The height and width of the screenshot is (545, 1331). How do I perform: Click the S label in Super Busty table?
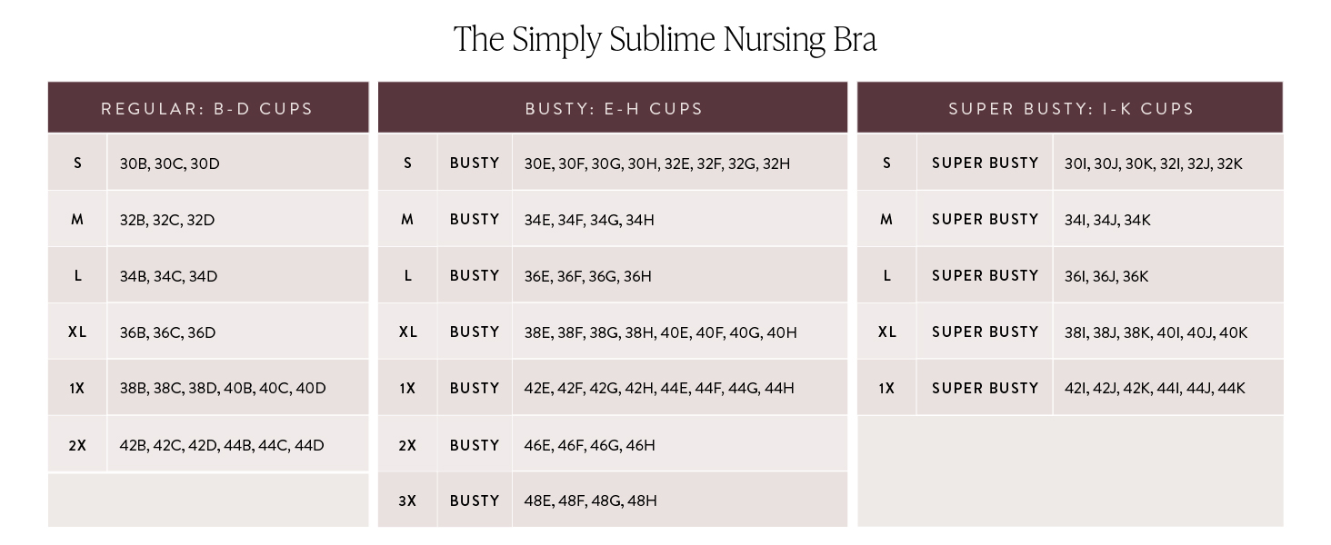click(886, 164)
